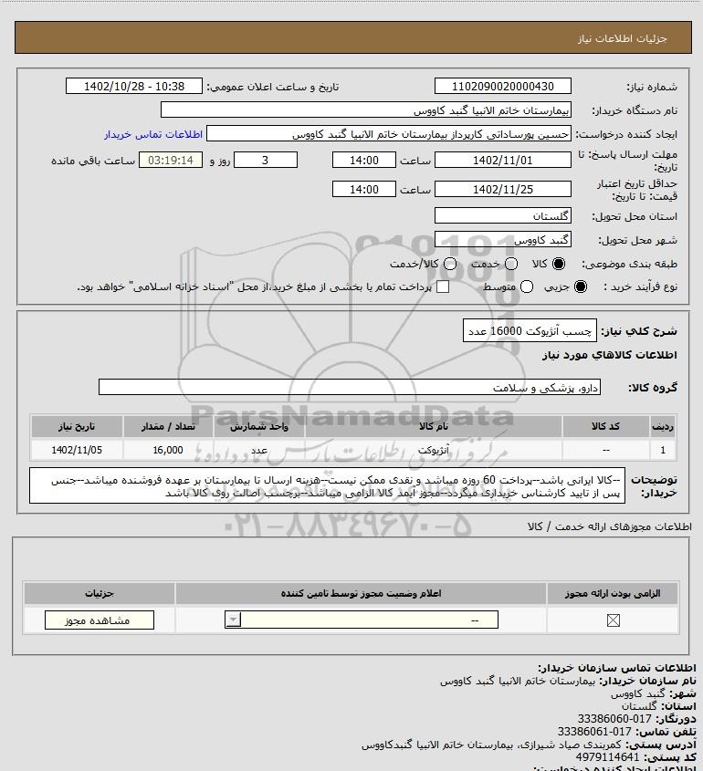Click the announcement date field 1402/10/28
Image resolution: width=703 pixels, height=771 pixels.
[134, 86]
